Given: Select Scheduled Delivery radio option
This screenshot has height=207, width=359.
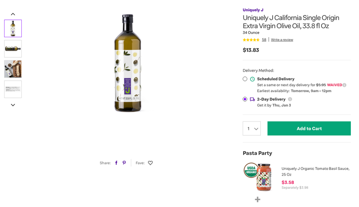Looking at the screenshot, I should pyautogui.click(x=245, y=79).
